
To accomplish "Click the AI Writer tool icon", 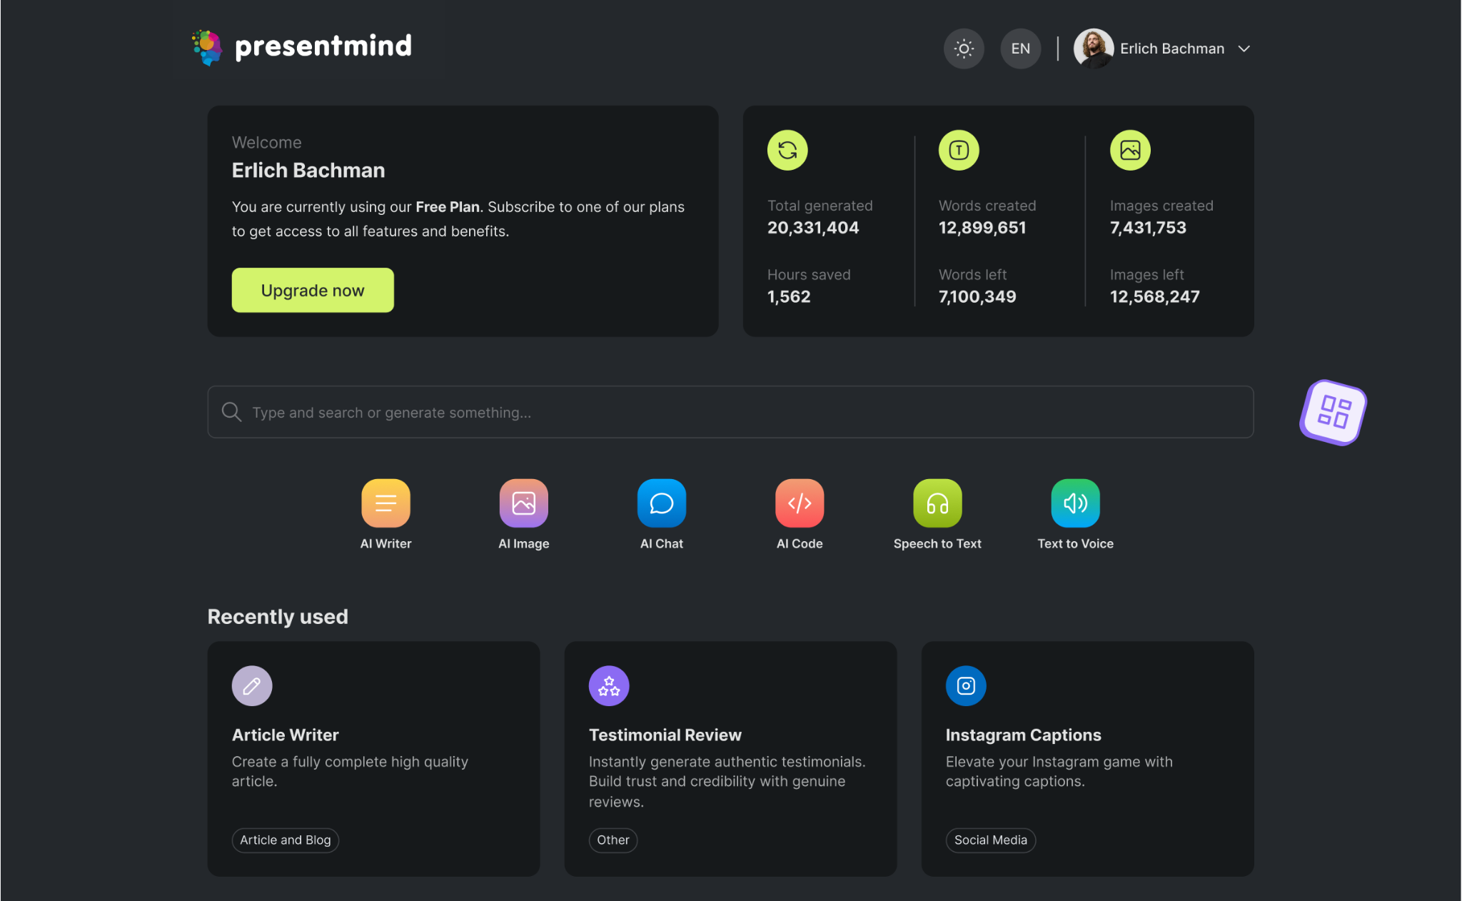I will [x=386, y=502].
